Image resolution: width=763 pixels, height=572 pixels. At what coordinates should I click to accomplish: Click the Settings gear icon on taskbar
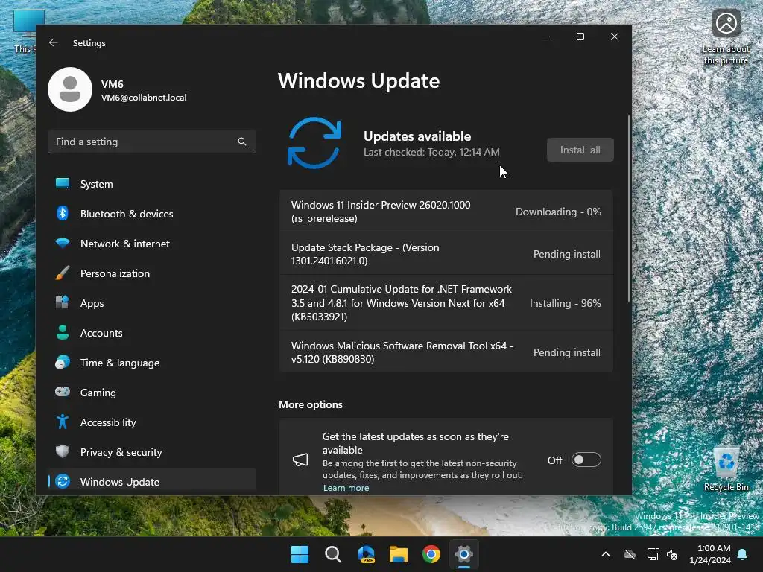click(x=463, y=554)
